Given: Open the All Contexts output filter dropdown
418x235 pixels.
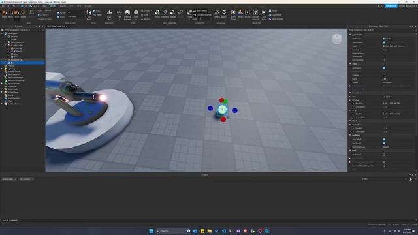Looking at the screenshot, I should [26, 179].
